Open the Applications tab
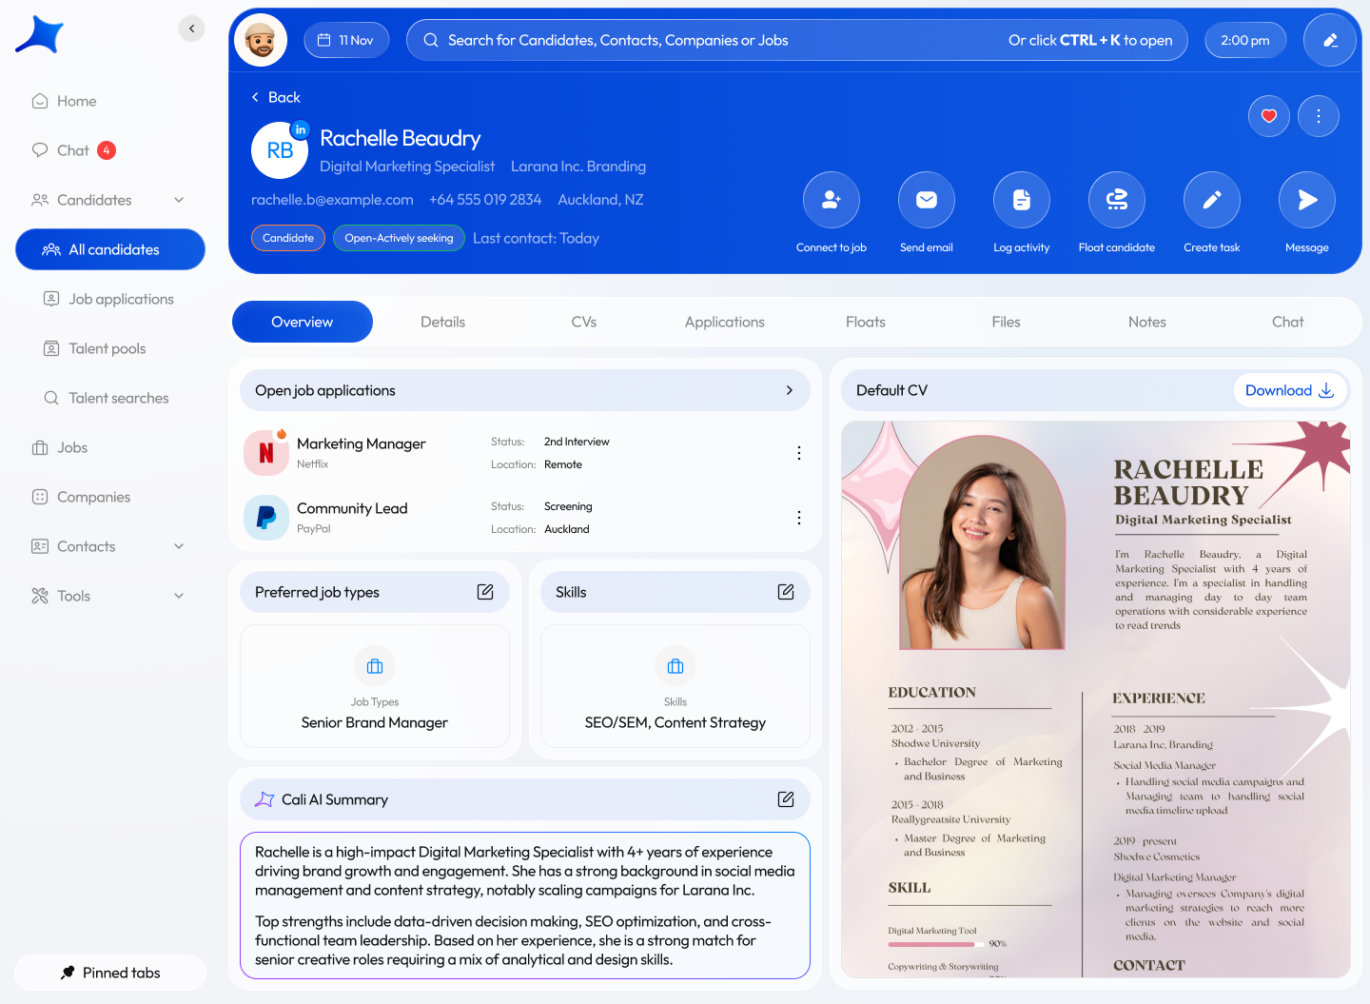This screenshot has height=1004, width=1370. click(x=725, y=322)
